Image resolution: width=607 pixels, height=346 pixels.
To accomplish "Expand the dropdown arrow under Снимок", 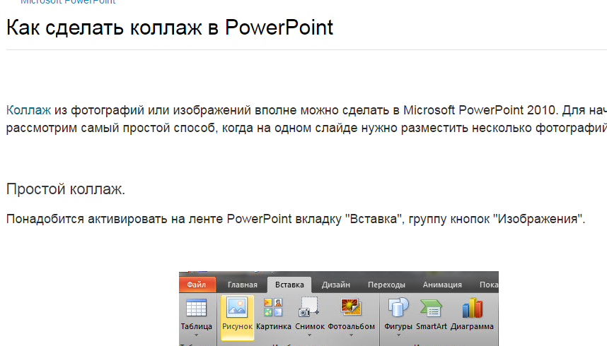I will [x=309, y=335].
